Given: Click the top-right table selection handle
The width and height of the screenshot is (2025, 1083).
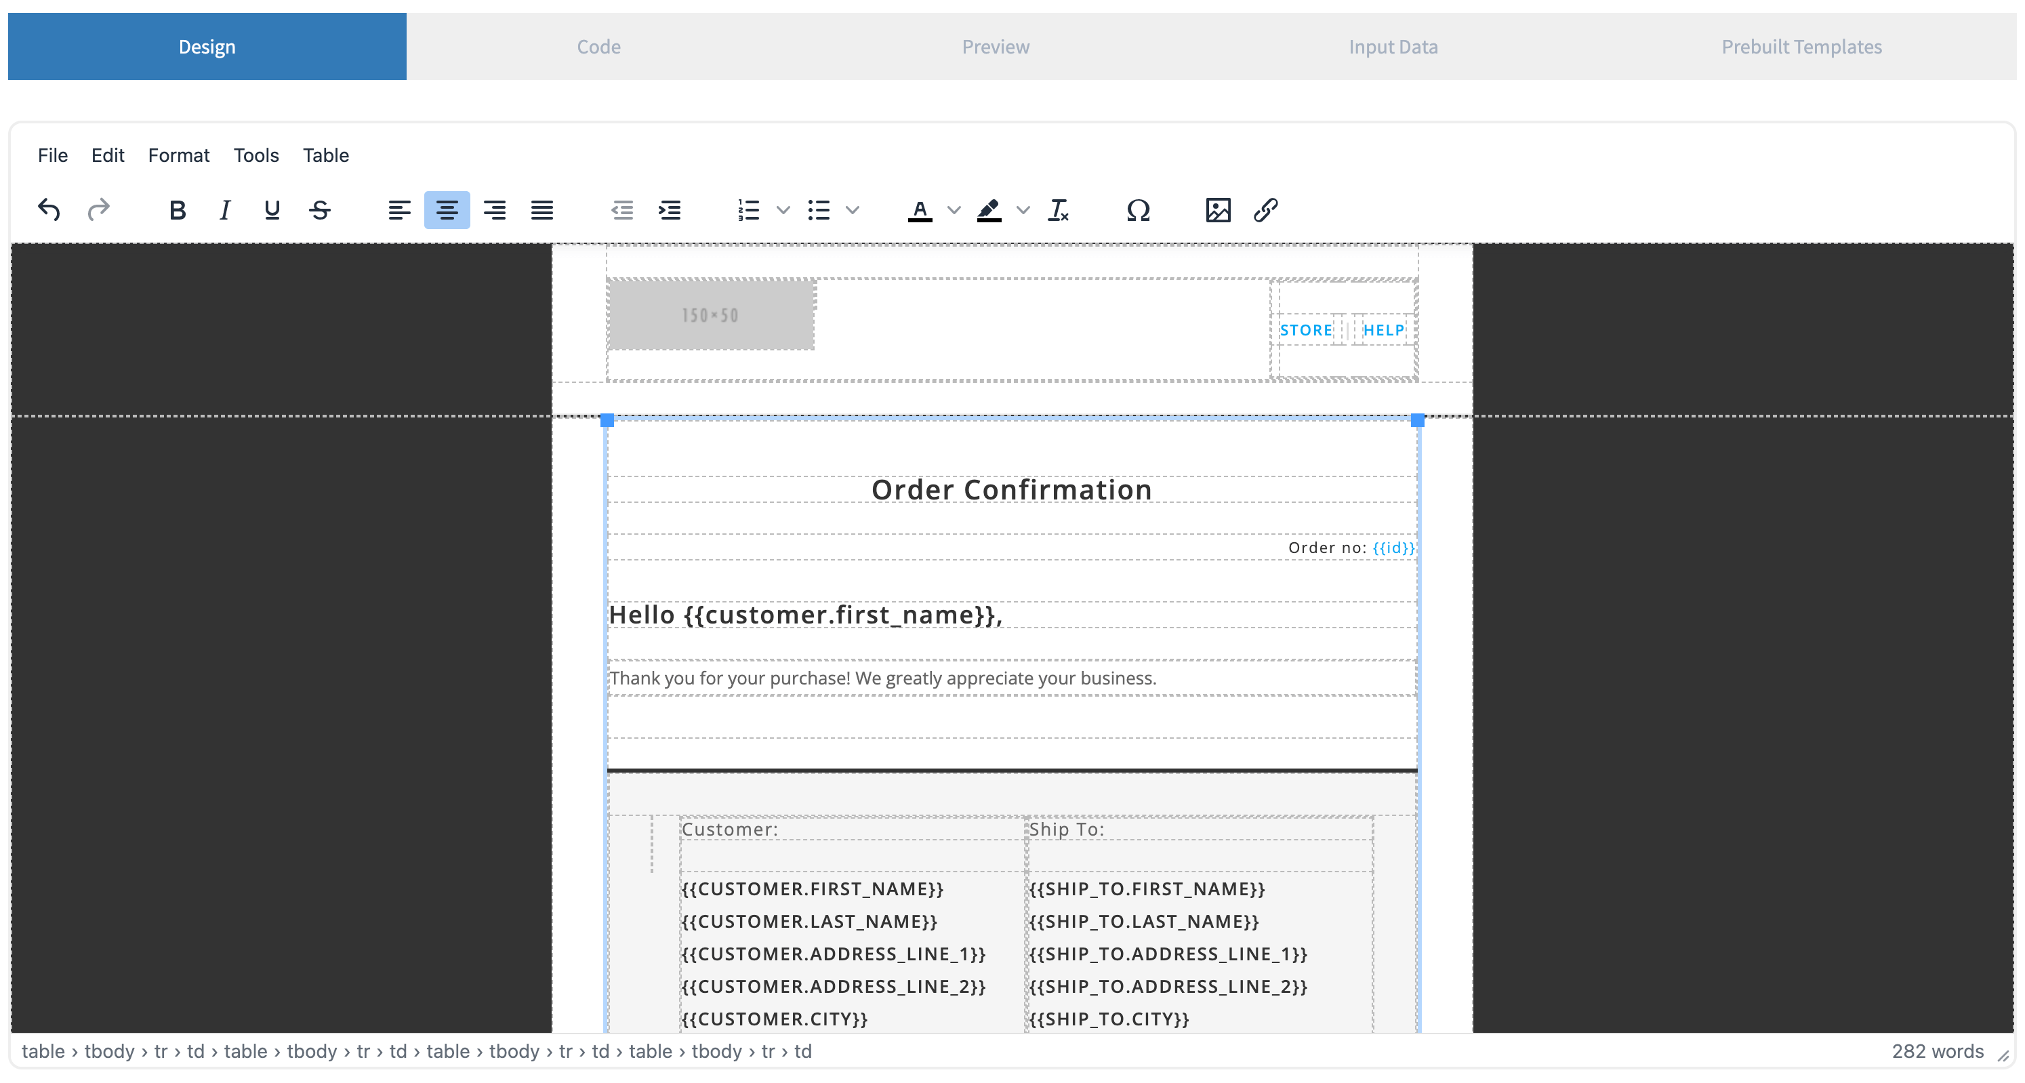Looking at the screenshot, I should tap(1417, 420).
